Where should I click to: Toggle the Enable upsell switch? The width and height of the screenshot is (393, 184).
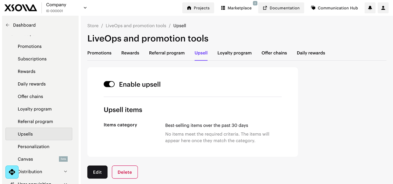[x=109, y=84]
